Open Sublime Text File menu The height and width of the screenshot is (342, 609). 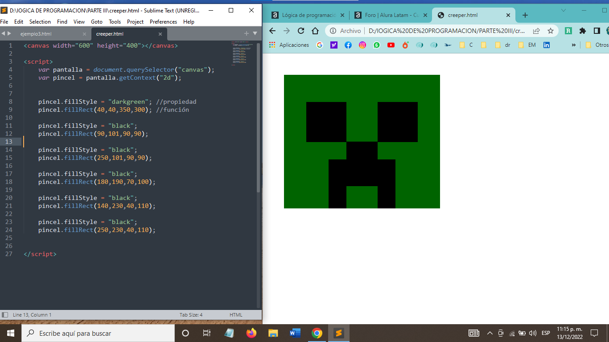4,21
